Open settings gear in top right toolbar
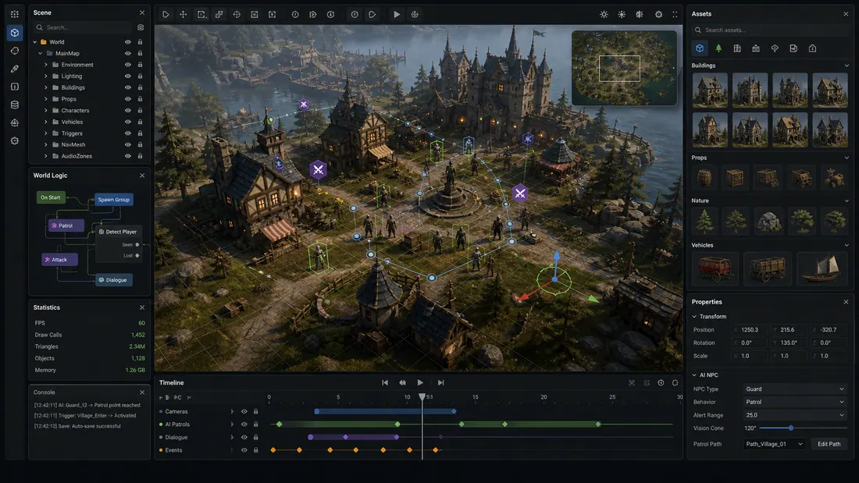Screen dimensions: 859x483 click(658, 15)
